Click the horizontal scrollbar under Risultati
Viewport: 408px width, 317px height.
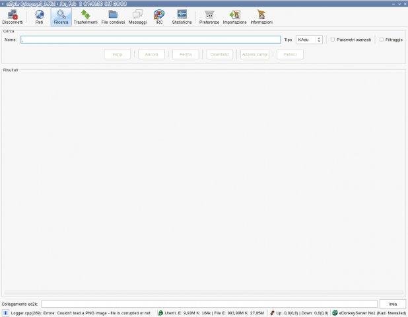[204, 293]
